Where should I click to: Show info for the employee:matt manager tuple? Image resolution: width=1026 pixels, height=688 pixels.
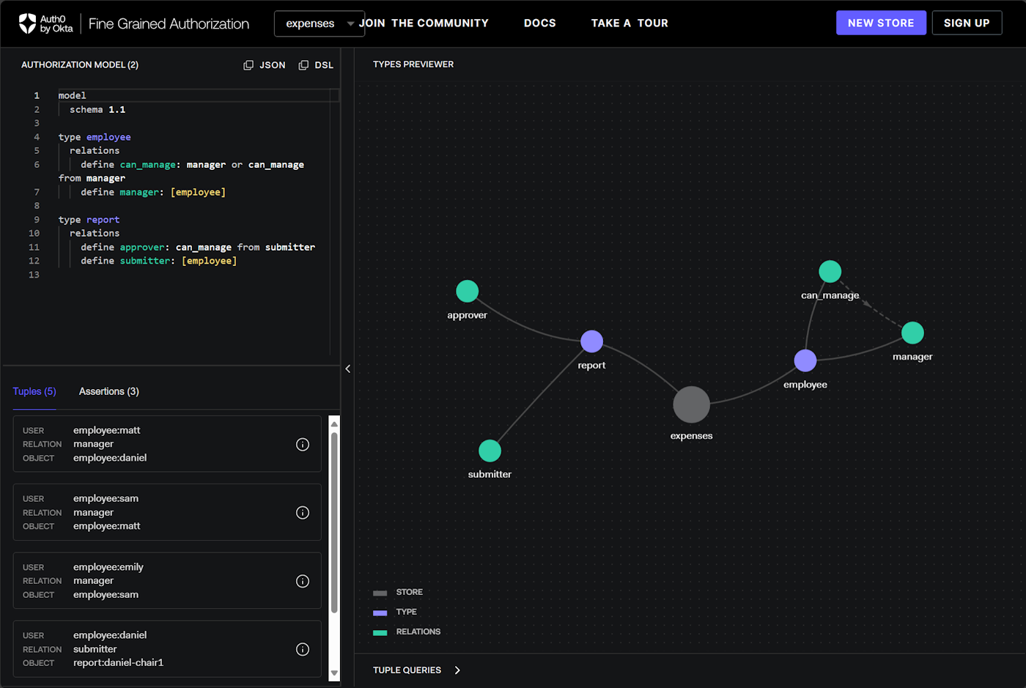(302, 445)
